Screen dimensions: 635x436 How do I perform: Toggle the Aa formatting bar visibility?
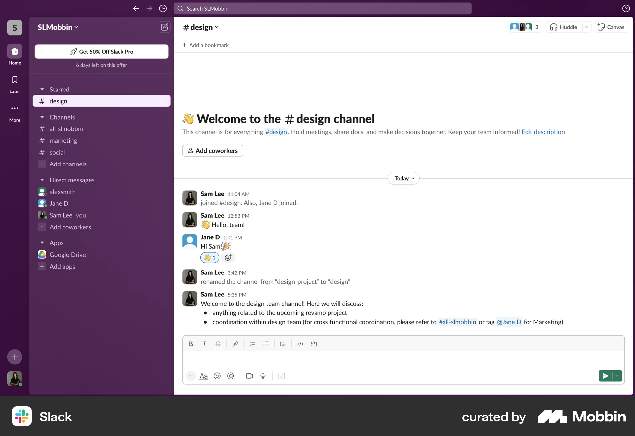pos(203,376)
